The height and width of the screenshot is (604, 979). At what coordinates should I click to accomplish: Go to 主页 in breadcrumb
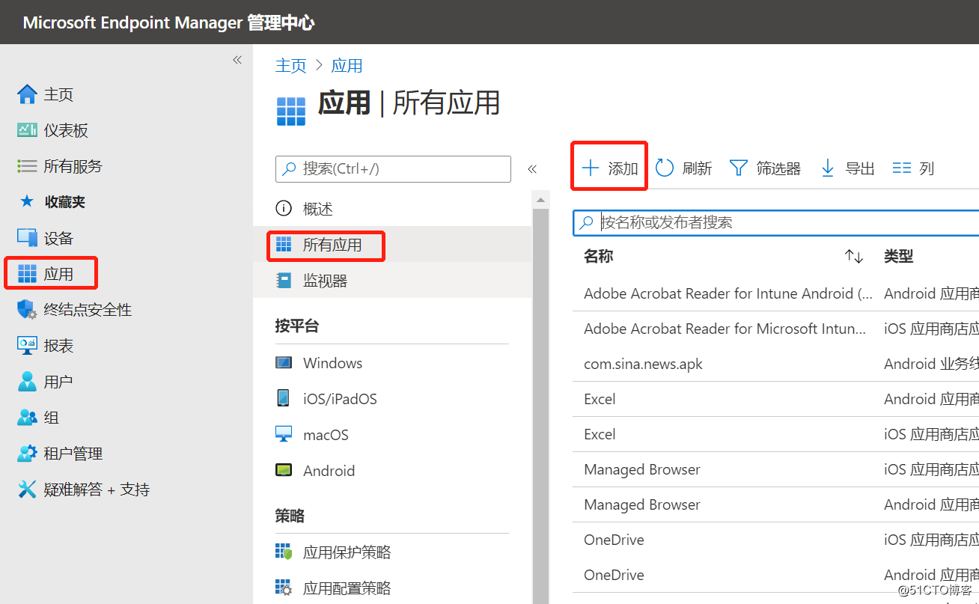291,66
